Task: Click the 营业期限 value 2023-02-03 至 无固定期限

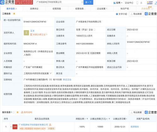Action: (x=88, y=53)
